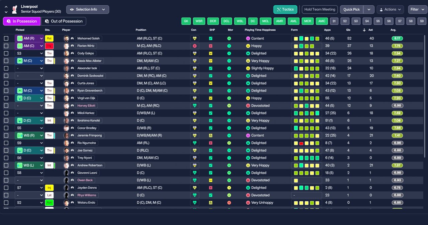Click Florian Wirtz's injury condition icon
428x225 pixels.
click(x=195, y=46)
